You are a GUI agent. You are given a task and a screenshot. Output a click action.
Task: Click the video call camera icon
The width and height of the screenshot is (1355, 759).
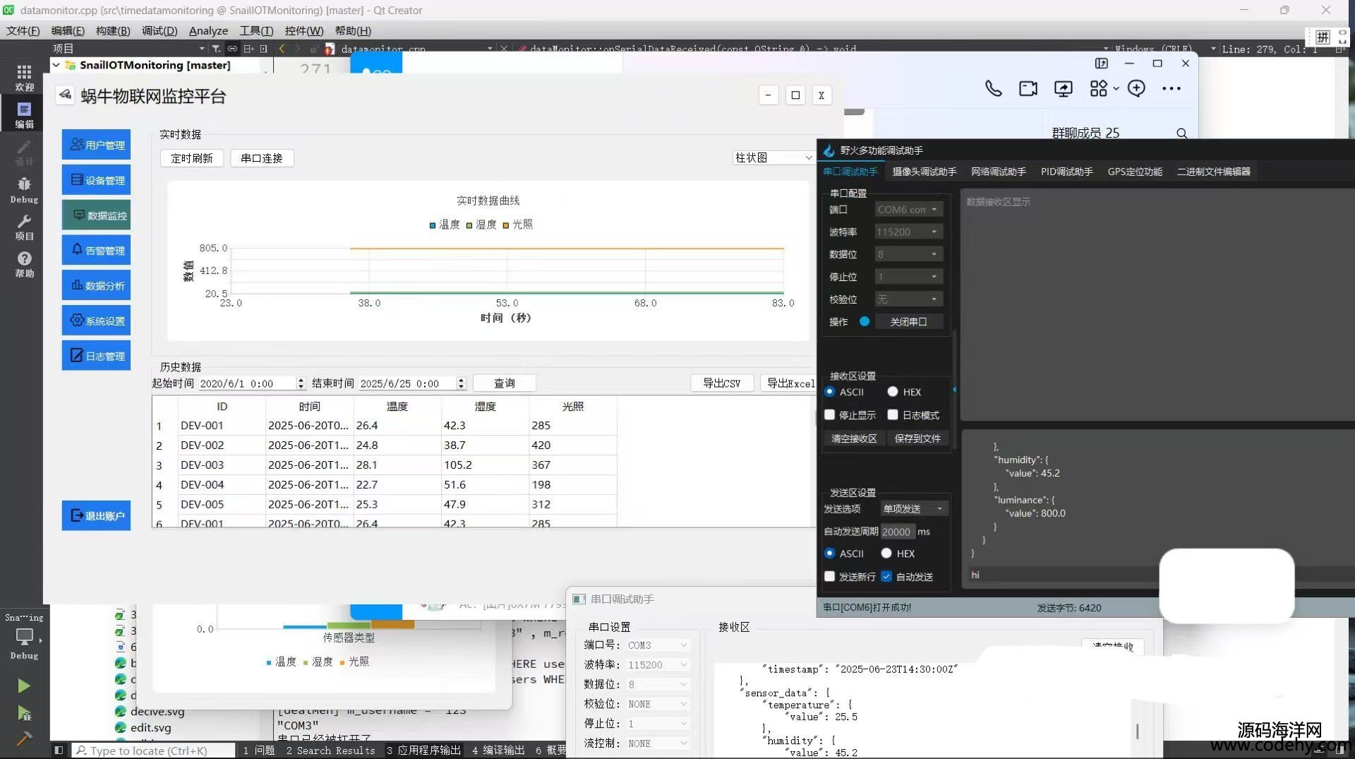(1028, 88)
